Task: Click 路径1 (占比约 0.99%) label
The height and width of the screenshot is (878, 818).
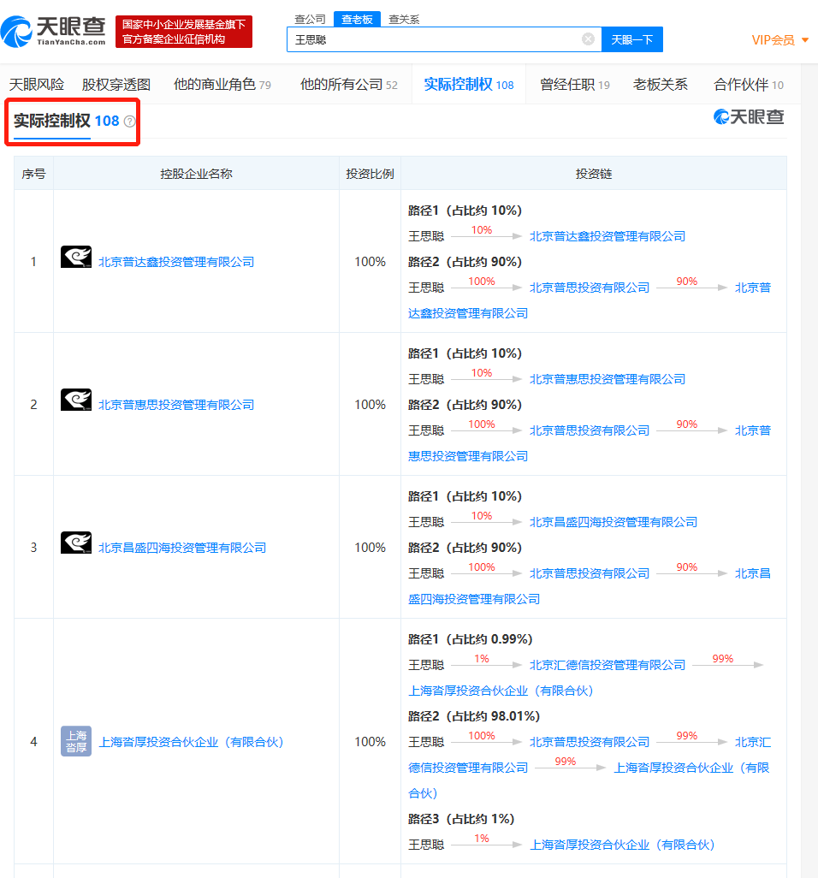Action: pos(471,639)
